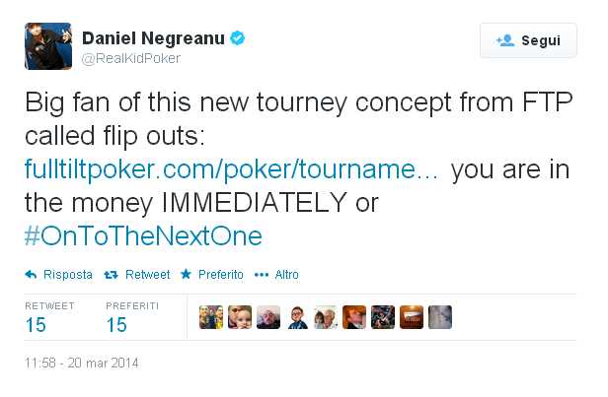
Task: Click the favorite star icon
Action: 187,274
